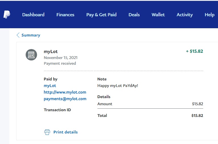This screenshot has height=144, width=218.
Task: Return to Summary link
Action: click(x=31, y=35)
